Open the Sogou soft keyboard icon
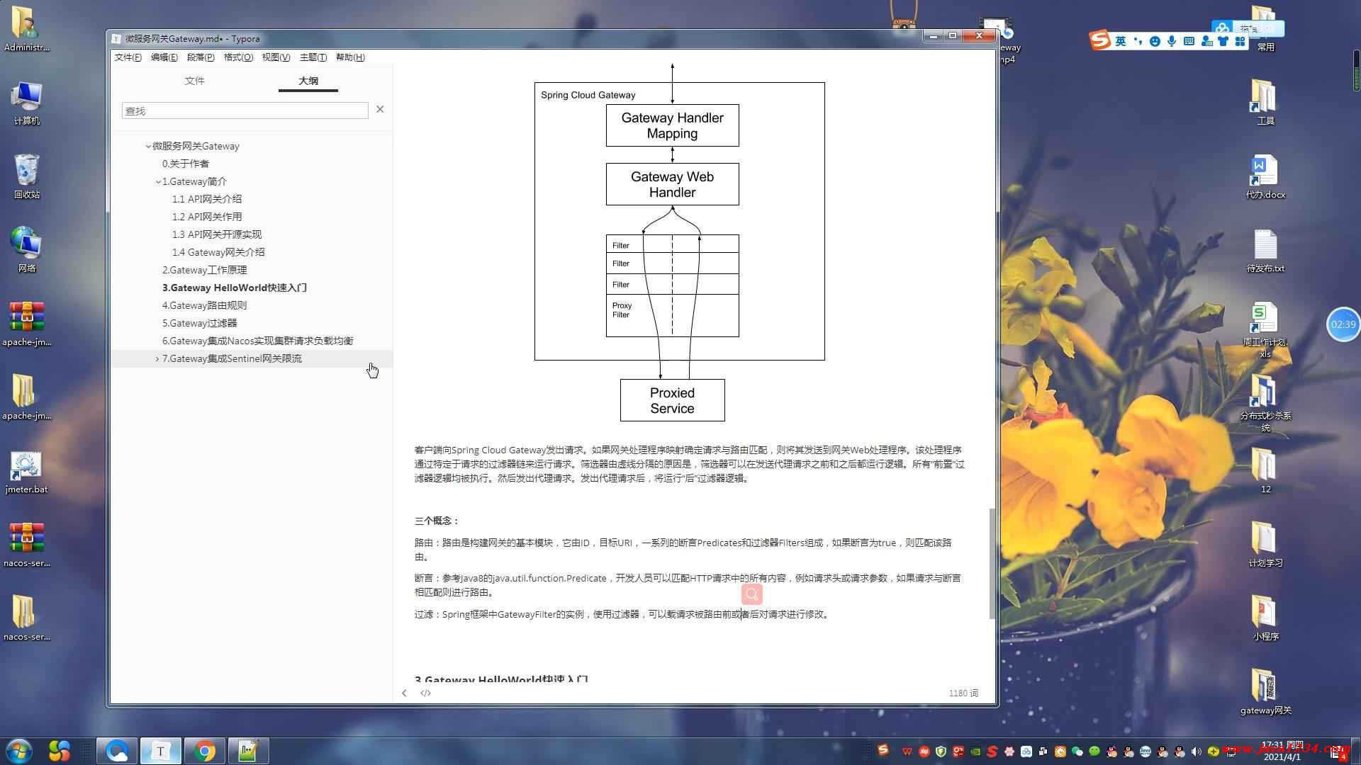This screenshot has width=1361, height=765. [1189, 41]
